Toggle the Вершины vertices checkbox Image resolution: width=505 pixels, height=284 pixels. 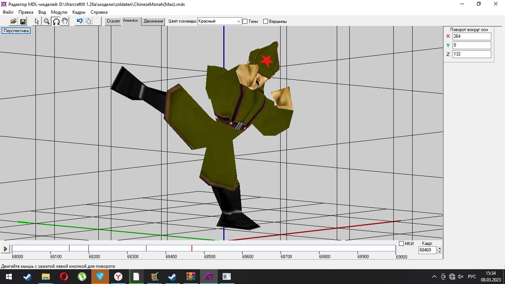click(x=266, y=21)
